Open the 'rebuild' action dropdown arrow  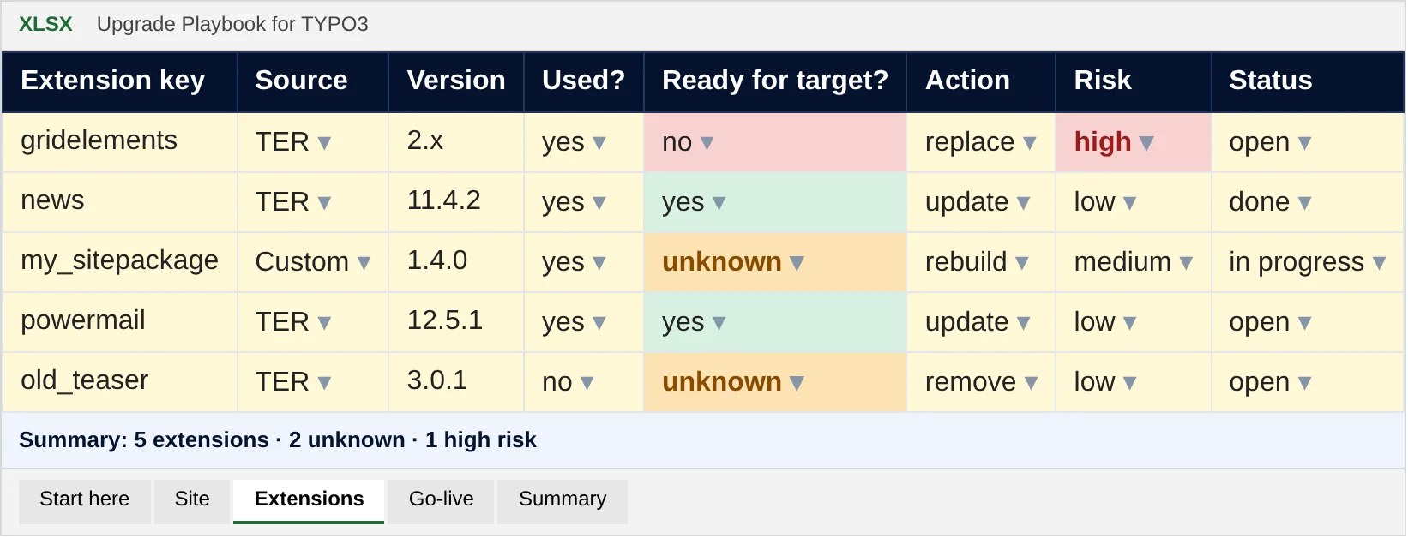click(1022, 263)
